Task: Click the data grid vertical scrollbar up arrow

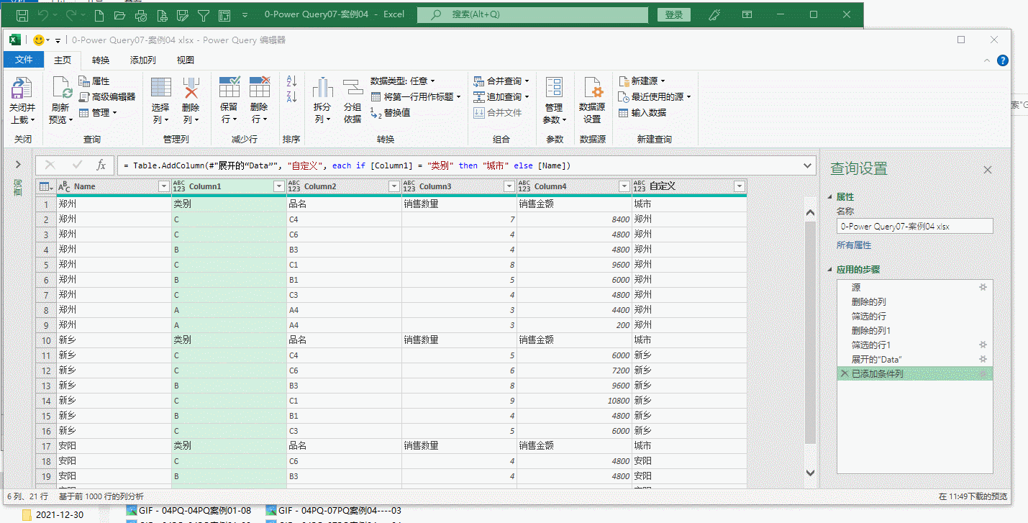Action: pos(810,212)
